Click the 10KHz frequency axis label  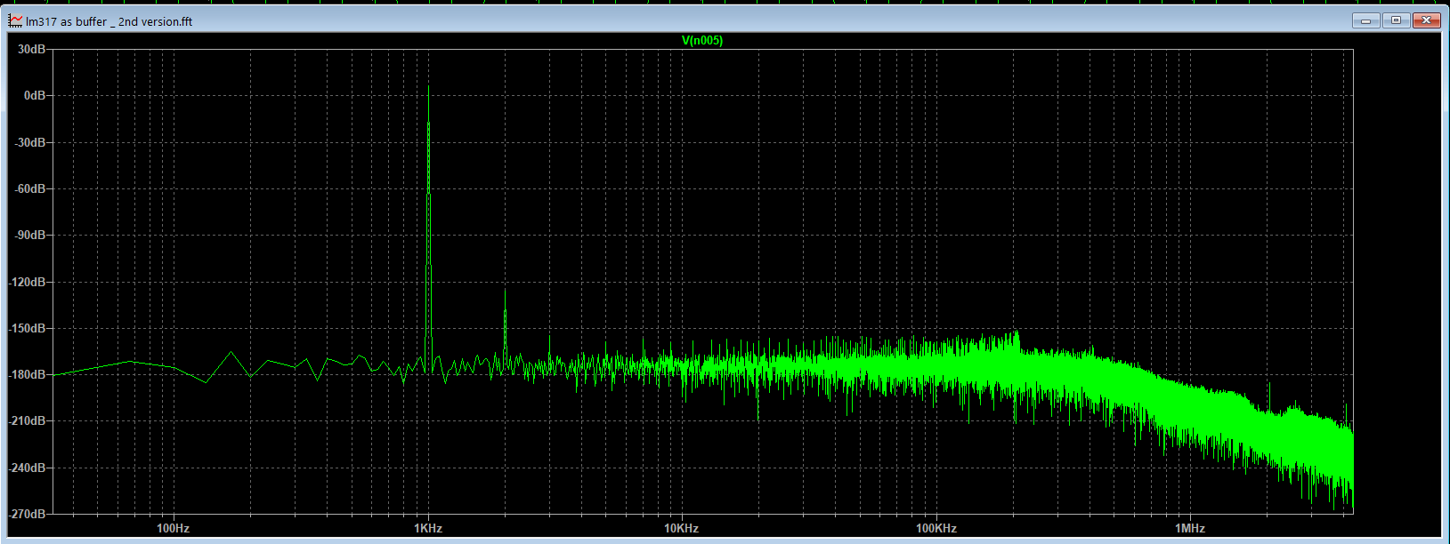682,528
